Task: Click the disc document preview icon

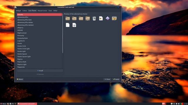Action: pos(74,25)
